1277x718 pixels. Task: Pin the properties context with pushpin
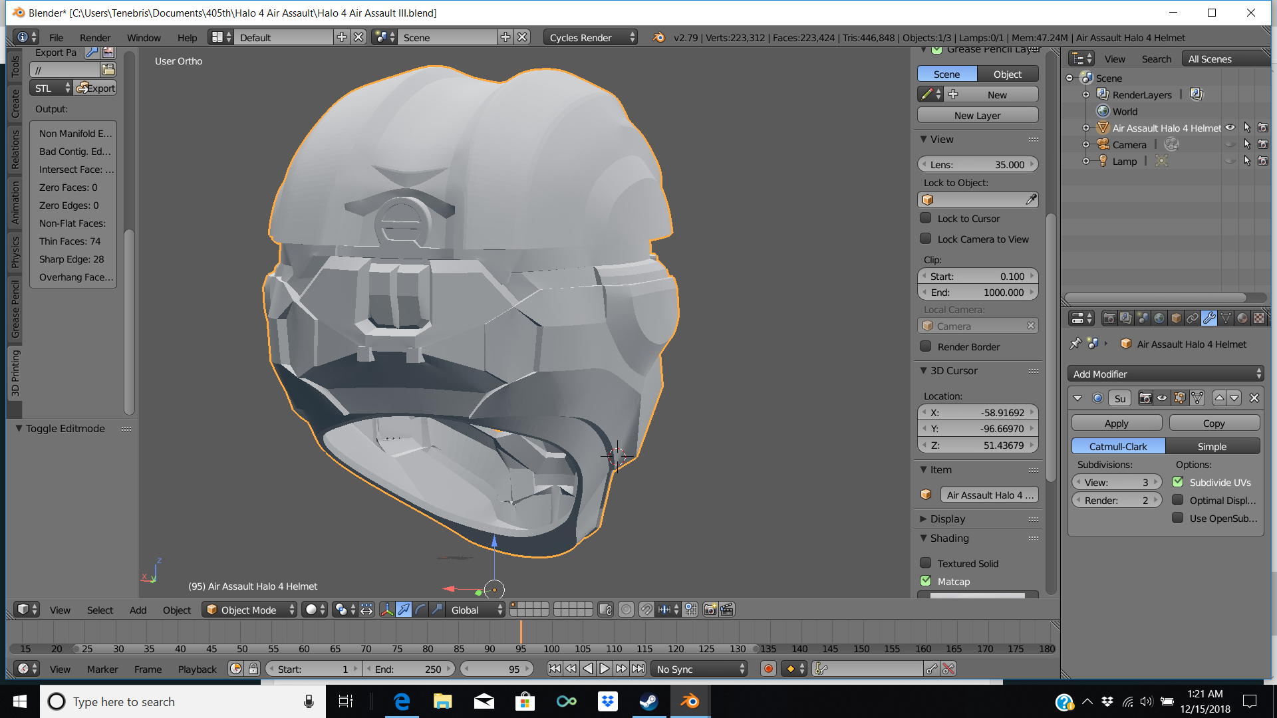click(x=1075, y=344)
